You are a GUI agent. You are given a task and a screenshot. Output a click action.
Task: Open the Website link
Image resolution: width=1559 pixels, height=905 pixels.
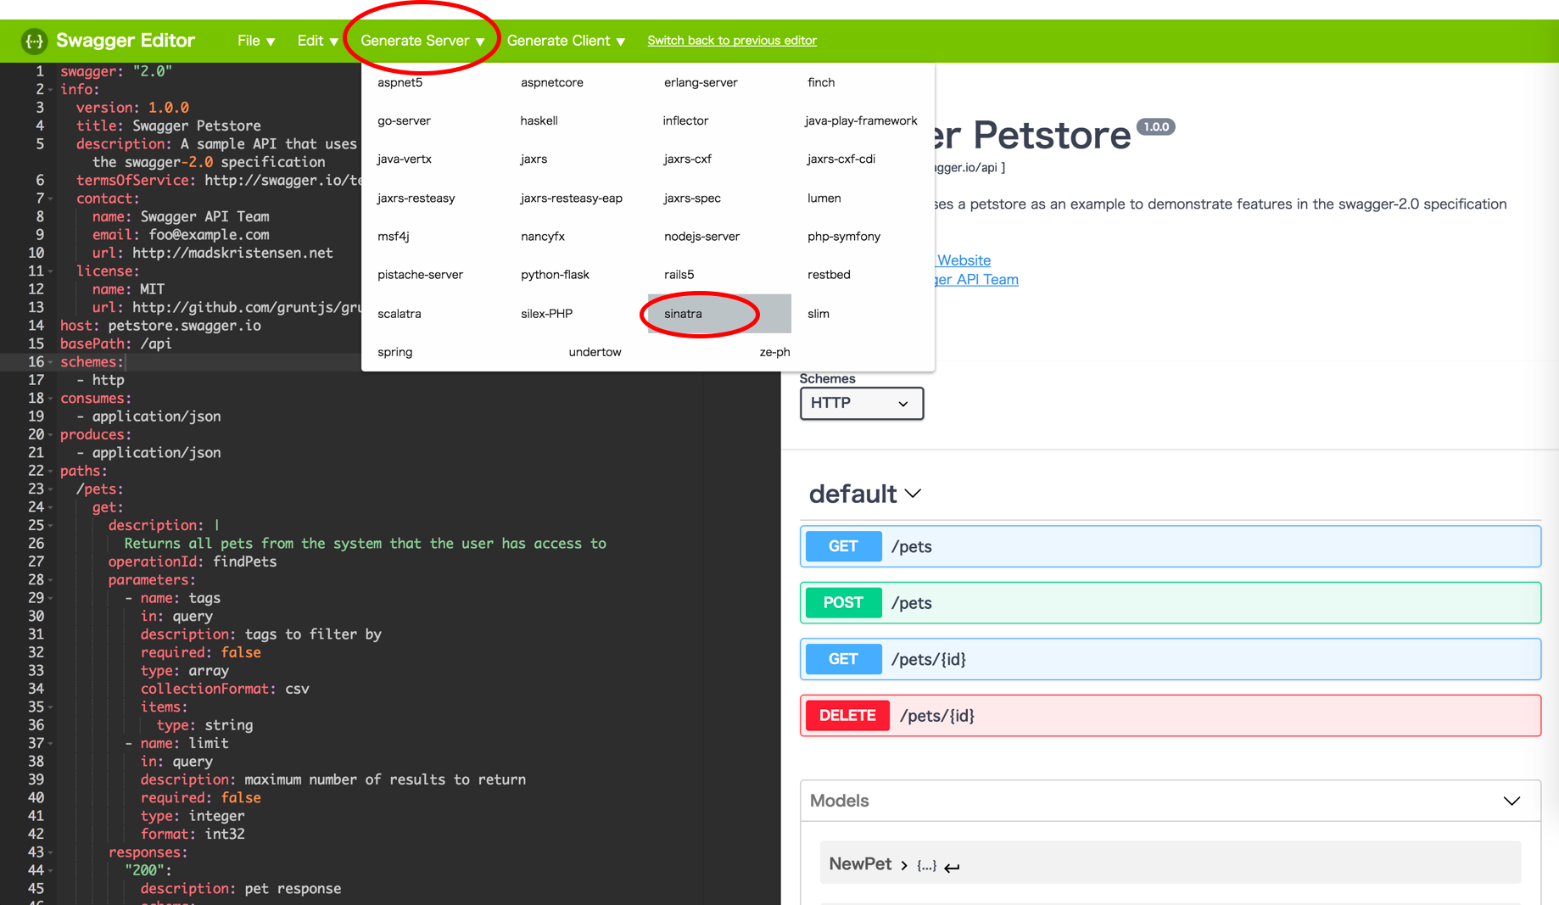(963, 260)
